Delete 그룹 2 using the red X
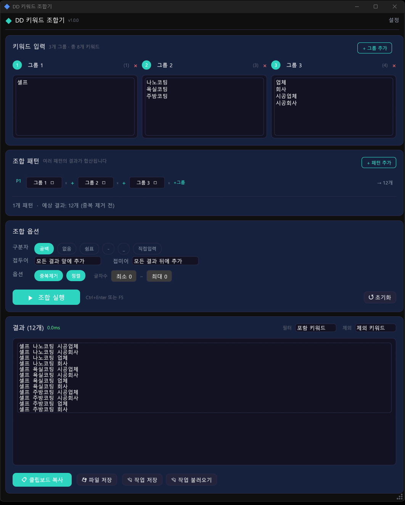 pyautogui.click(x=265, y=66)
